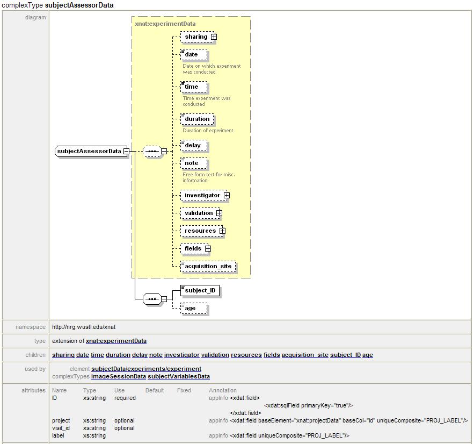Select the duration element box
This screenshot has width=474, height=444.
tap(197, 119)
